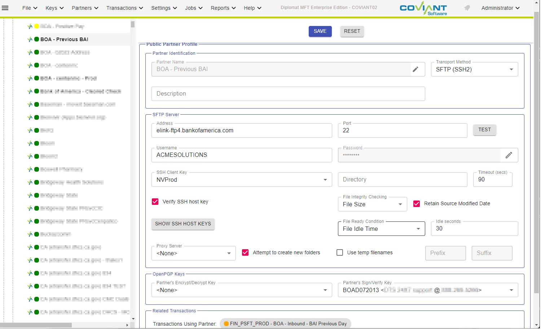Open the Jobs menu

194,8
